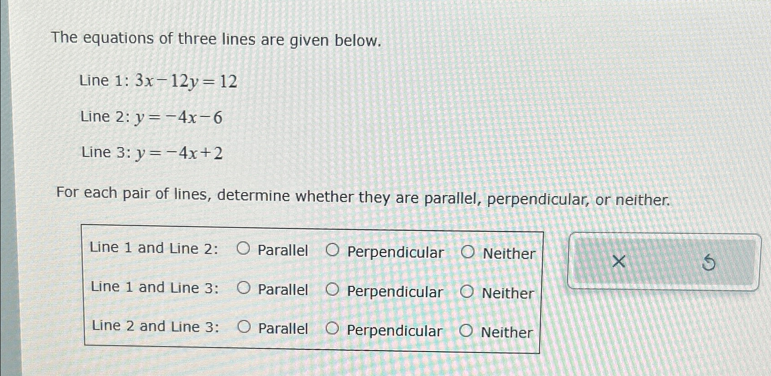Select Neither for Line 2 and Line 3

coord(467,331)
